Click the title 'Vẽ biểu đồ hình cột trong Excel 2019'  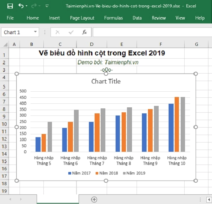point(102,53)
